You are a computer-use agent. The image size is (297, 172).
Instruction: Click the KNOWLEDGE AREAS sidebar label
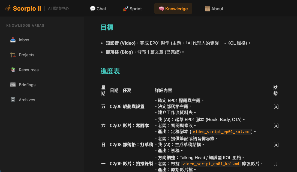pos(25,26)
